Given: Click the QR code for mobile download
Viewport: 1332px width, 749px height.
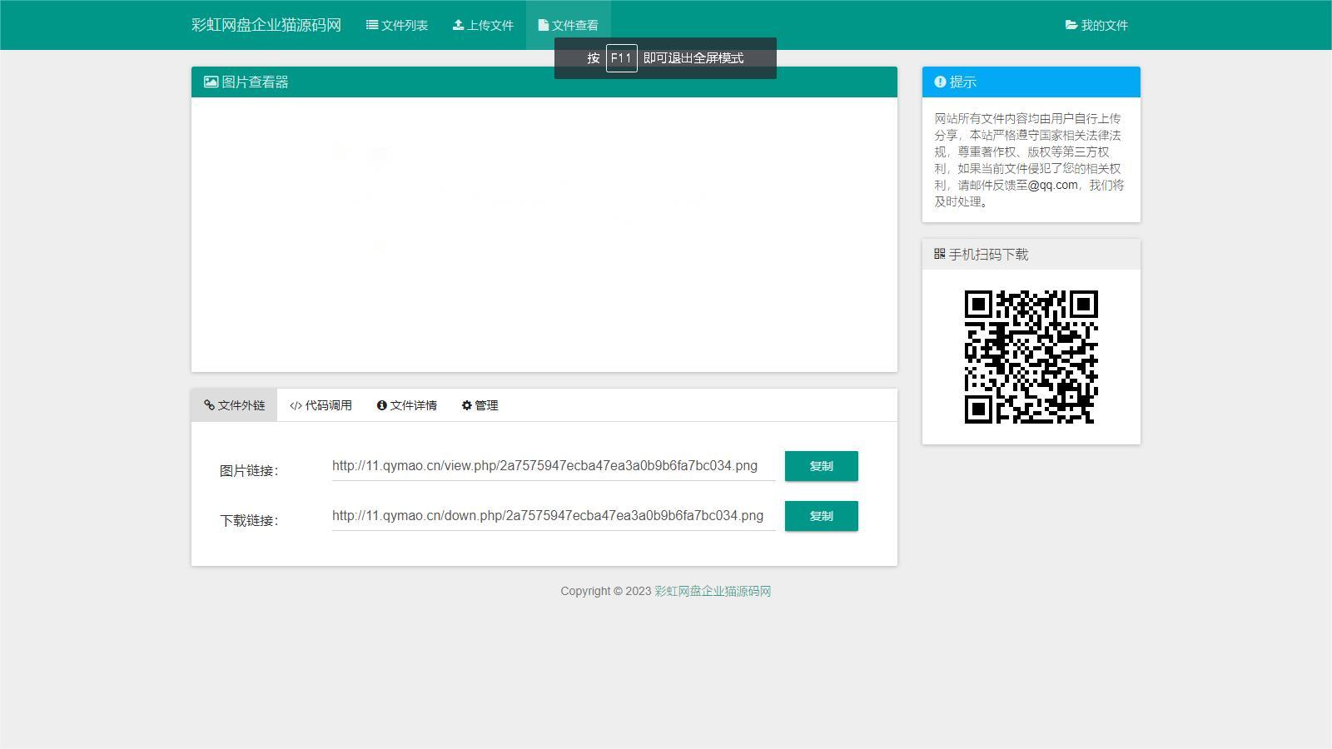Looking at the screenshot, I should tap(1031, 356).
